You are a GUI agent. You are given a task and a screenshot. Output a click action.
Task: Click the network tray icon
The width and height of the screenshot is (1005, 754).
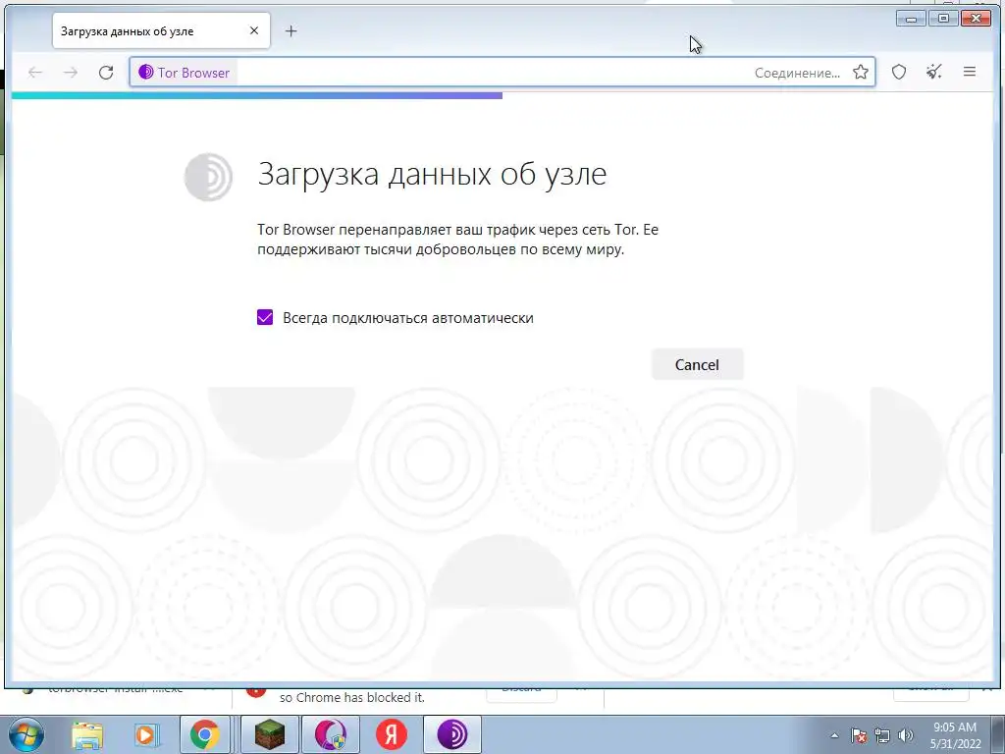[x=882, y=735]
